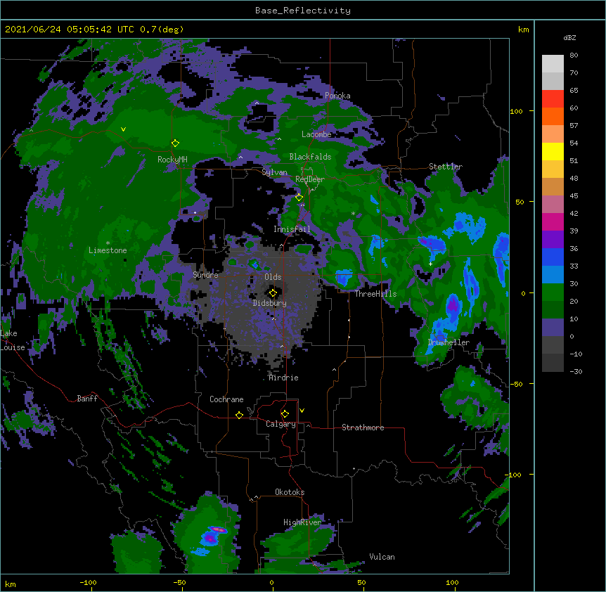Click the ThreeHills label
The image size is (606, 592).
(x=375, y=294)
